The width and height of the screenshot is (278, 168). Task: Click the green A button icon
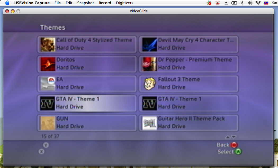[238, 152]
